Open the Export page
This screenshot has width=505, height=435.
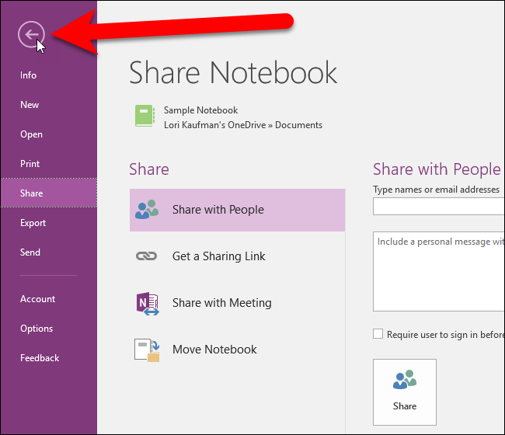pyautogui.click(x=33, y=223)
